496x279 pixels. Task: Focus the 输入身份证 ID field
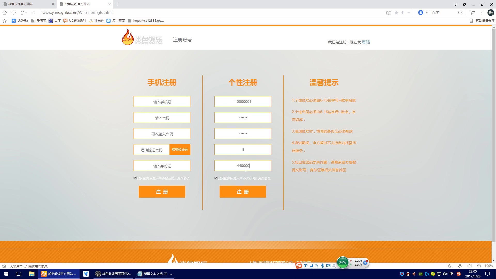click(x=162, y=166)
